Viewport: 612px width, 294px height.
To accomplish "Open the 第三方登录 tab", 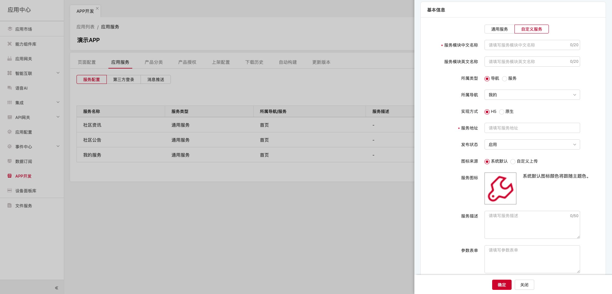I will click(123, 79).
